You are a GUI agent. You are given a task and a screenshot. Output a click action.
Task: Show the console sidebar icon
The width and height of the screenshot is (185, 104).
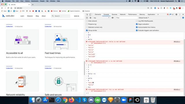coord(87,18)
